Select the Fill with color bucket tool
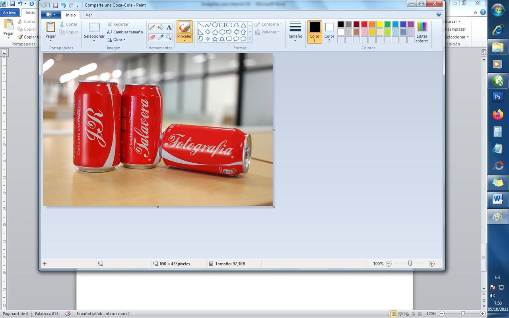Image resolution: width=509 pixels, height=318 pixels. point(161,27)
